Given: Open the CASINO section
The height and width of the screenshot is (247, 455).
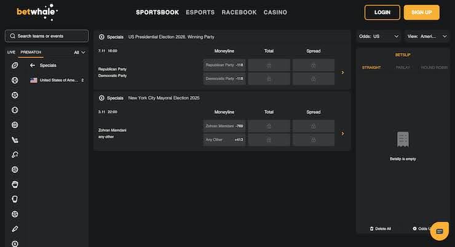Looking at the screenshot, I should tap(275, 12).
